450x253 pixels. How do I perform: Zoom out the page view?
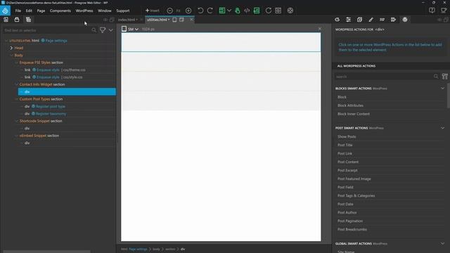point(169,11)
